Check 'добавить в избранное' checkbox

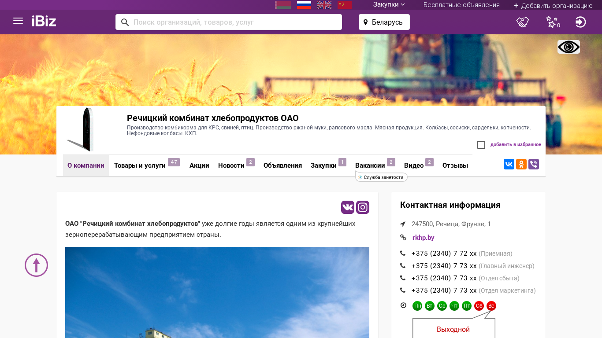tap(481, 145)
